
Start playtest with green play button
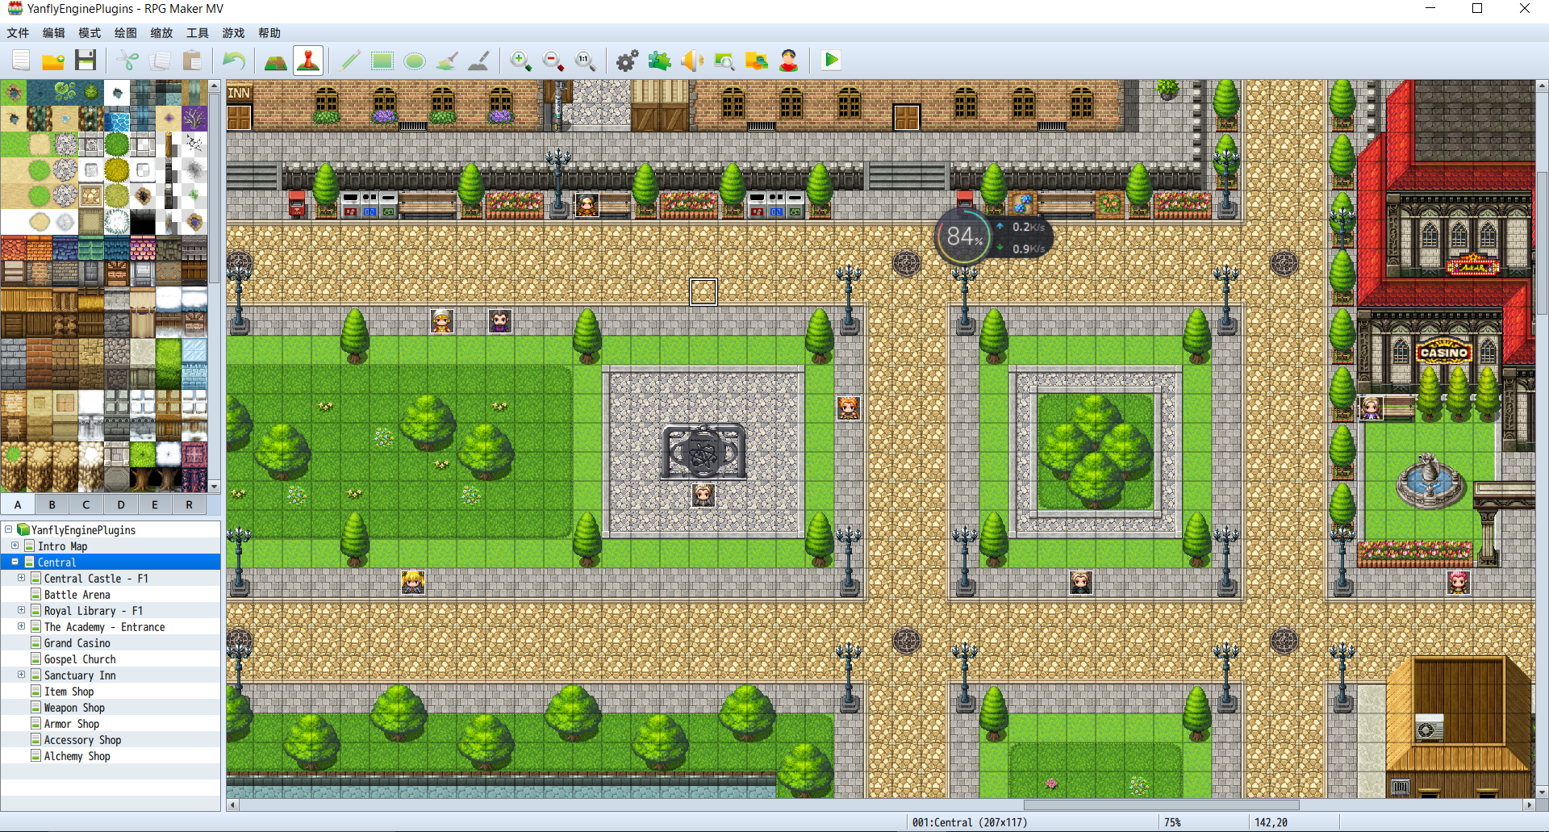pos(831,61)
